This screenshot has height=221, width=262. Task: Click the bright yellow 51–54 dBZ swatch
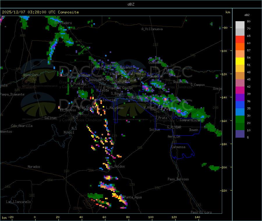pos(240,61)
